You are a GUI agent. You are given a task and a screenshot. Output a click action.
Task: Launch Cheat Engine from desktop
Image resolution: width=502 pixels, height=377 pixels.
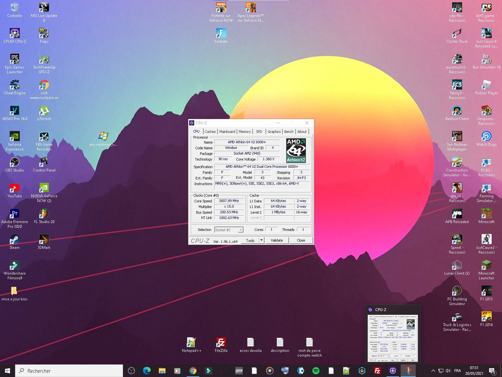(15, 87)
